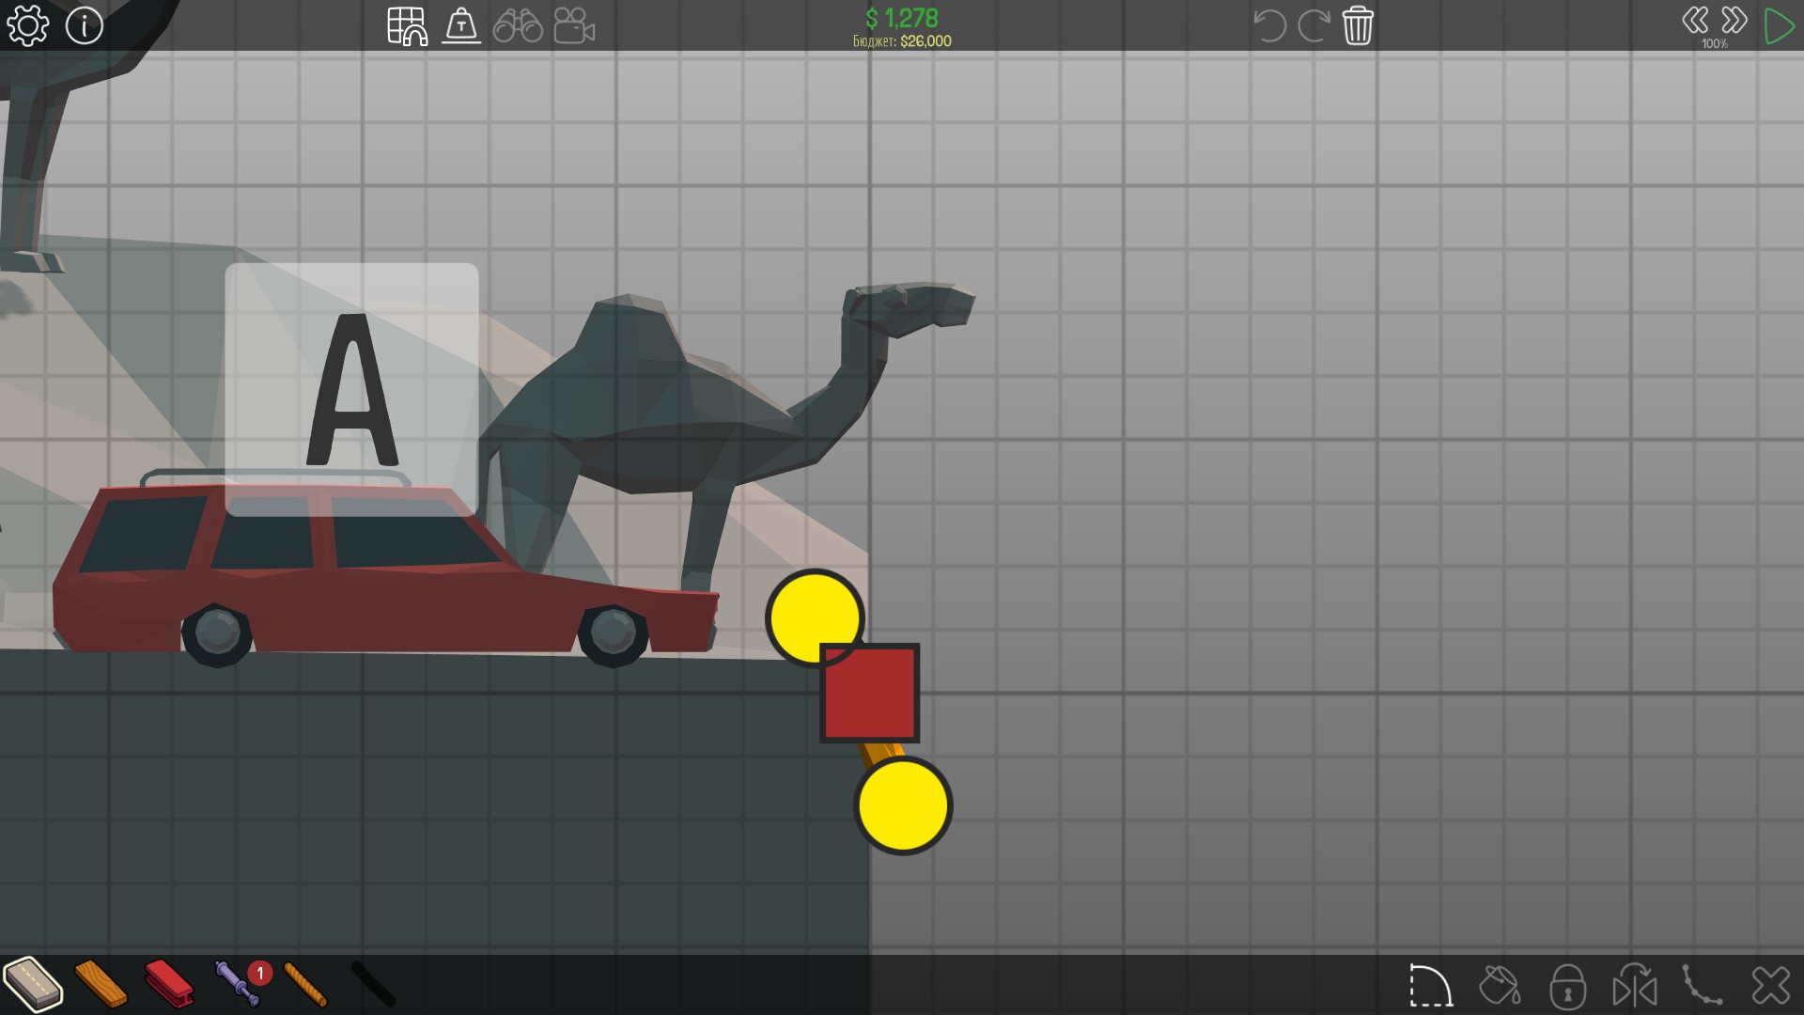Screen dimensions: 1804x1015
Task: Choose the red Steel beam material
Action: pyautogui.click(x=169, y=984)
